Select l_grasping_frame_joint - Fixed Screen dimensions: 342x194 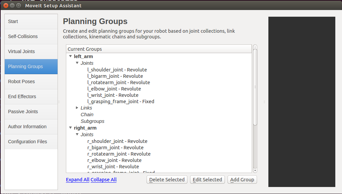coord(121,102)
